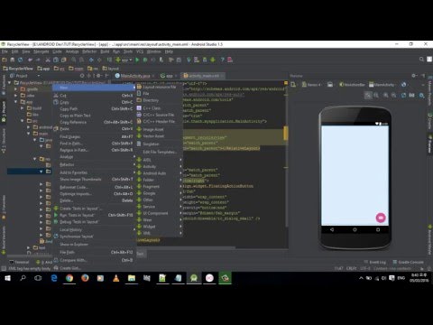Viewport: 433px width, 325px height.
Task: Choose Vector Asset in the New submenu
Action: click(160, 136)
